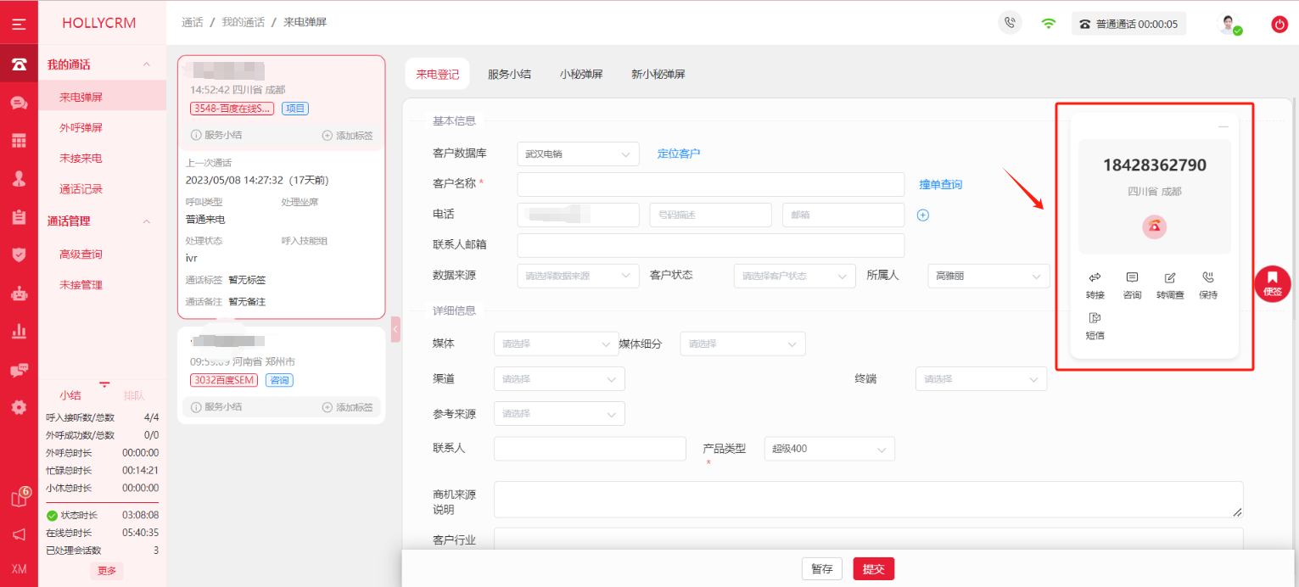Click the 定位客户 link
Image resolution: width=1299 pixels, height=587 pixels.
pyautogui.click(x=679, y=154)
